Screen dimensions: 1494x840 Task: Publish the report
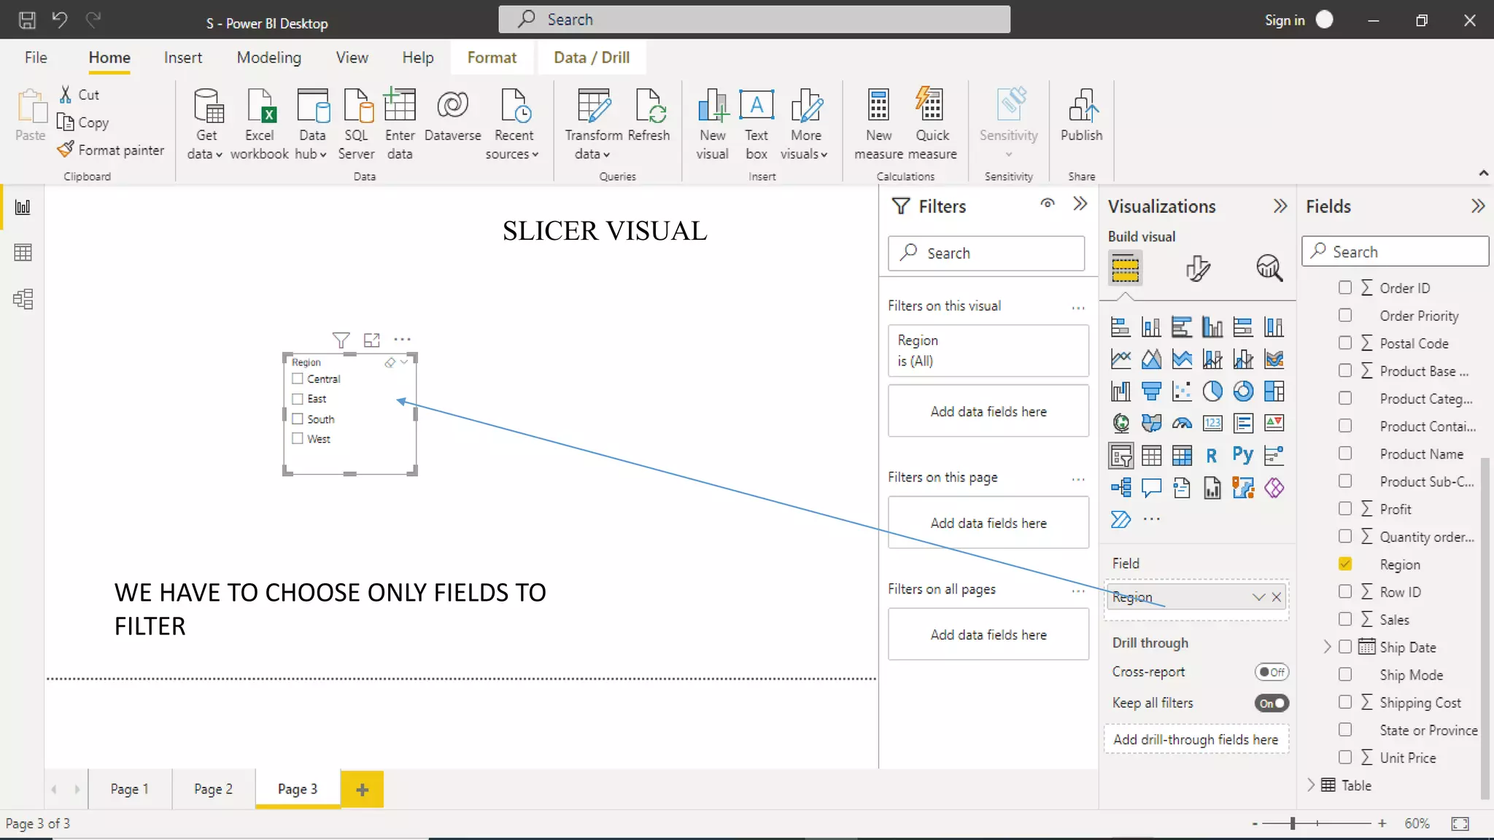click(x=1081, y=115)
